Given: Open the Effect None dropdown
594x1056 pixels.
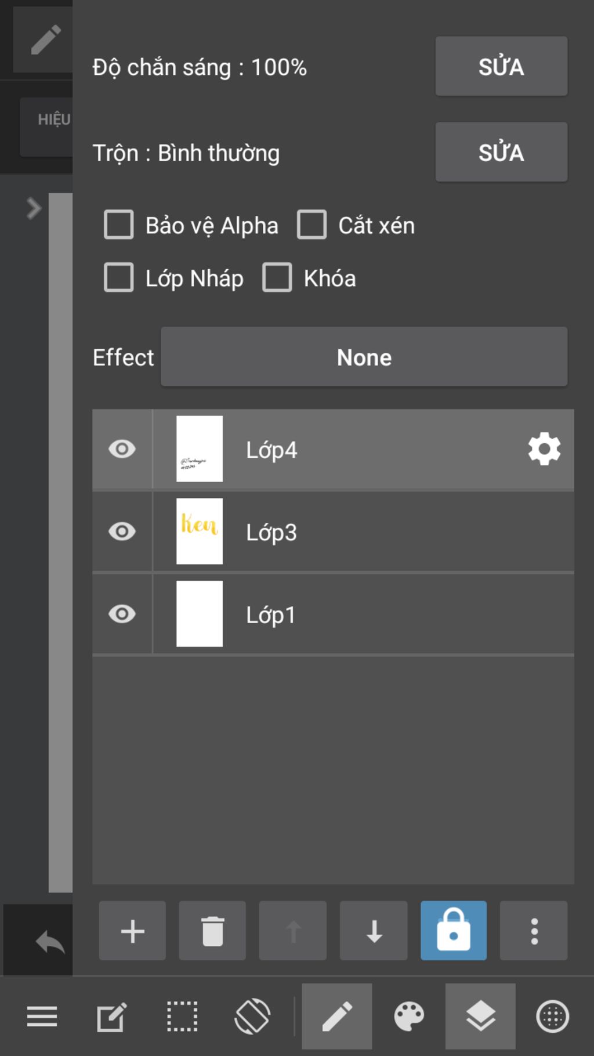Looking at the screenshot, I should pos(364,357).
